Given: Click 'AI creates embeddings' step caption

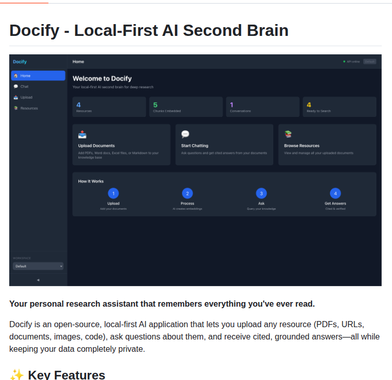Looking at the screenshot, I should click(x=187, y=209).
